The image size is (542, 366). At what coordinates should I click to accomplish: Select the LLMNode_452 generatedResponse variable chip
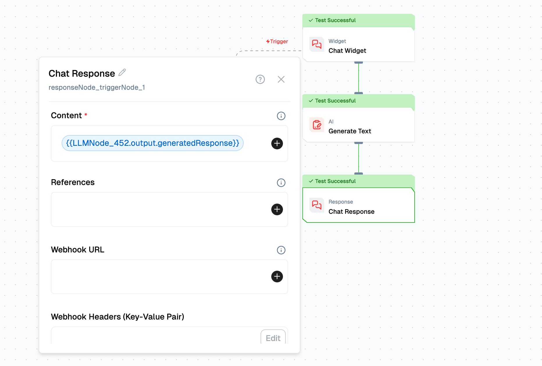pos(152,143)
